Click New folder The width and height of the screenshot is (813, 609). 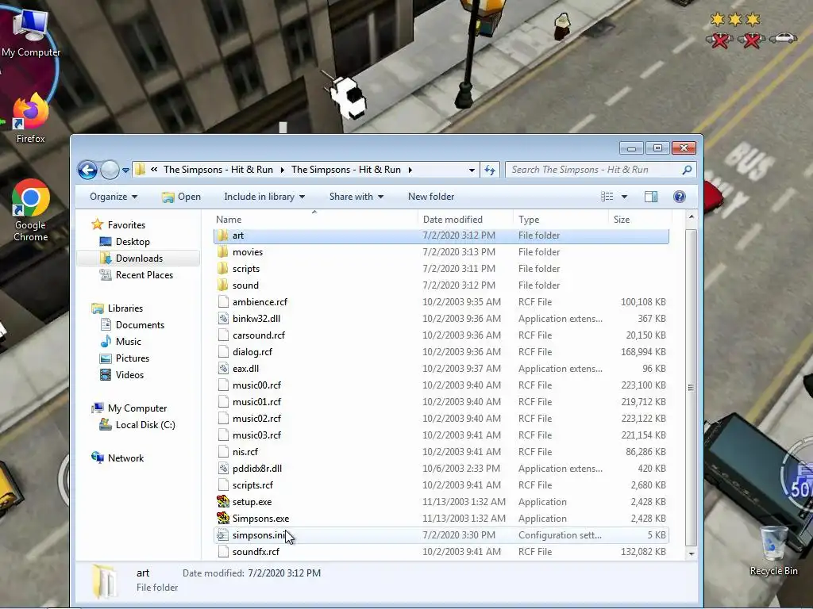pyautogui.click(x=431, y=197)
